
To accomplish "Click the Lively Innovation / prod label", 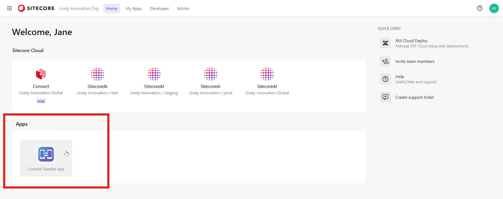I will tap(211, 93).
